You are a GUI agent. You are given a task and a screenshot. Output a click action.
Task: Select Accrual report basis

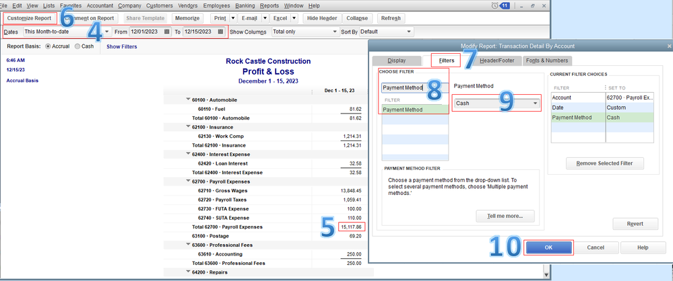point(49,46)
